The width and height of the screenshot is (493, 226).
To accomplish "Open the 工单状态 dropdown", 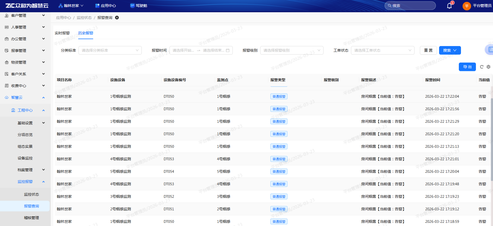I will 382,50.
